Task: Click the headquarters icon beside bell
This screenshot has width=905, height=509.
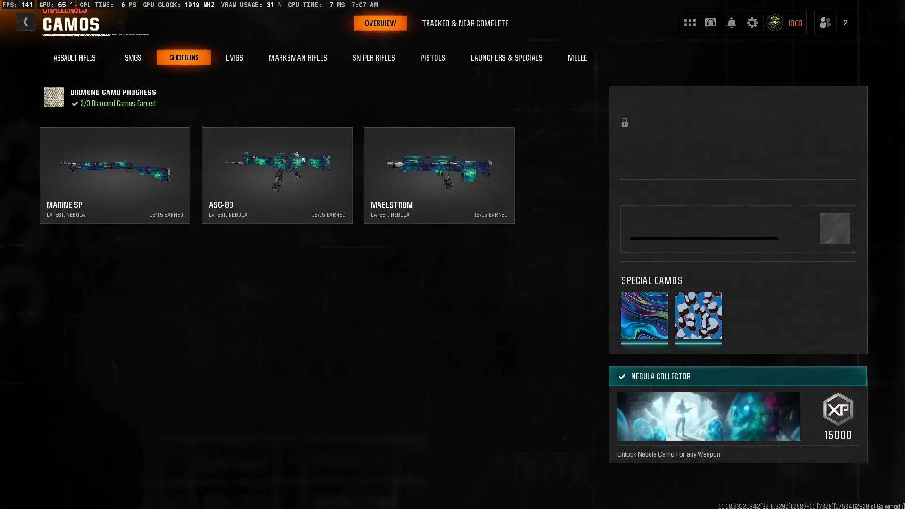Action: click(710, 23)
